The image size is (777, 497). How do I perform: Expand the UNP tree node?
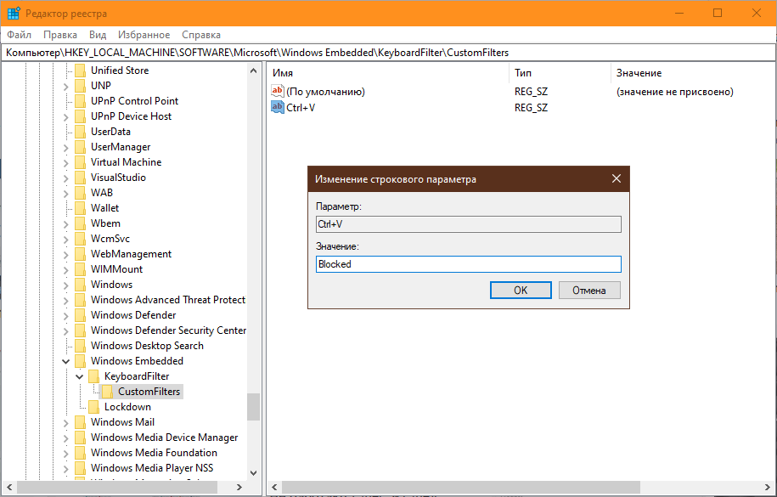(x=66, y=86)
